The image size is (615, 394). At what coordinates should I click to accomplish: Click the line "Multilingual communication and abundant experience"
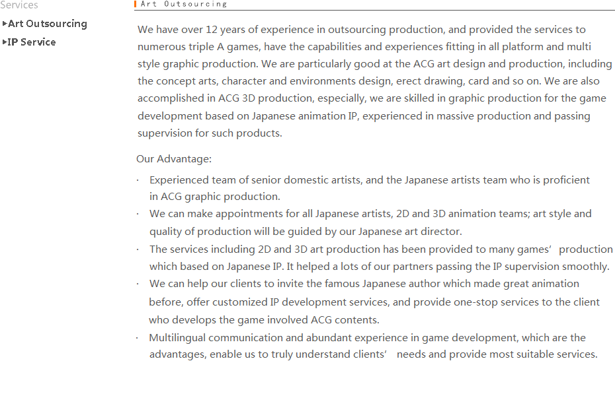367,338
